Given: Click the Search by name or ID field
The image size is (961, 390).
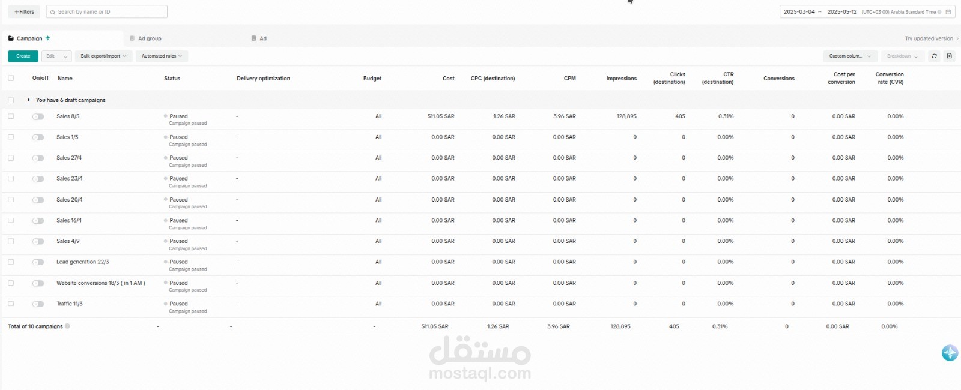Looking at the screenshot, I should pyautogui.click(x=107, y=11).
